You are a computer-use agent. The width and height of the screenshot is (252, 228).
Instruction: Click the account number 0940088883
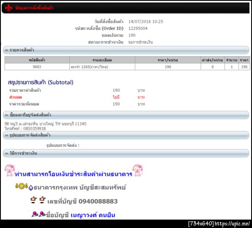(x=98, y=201)
